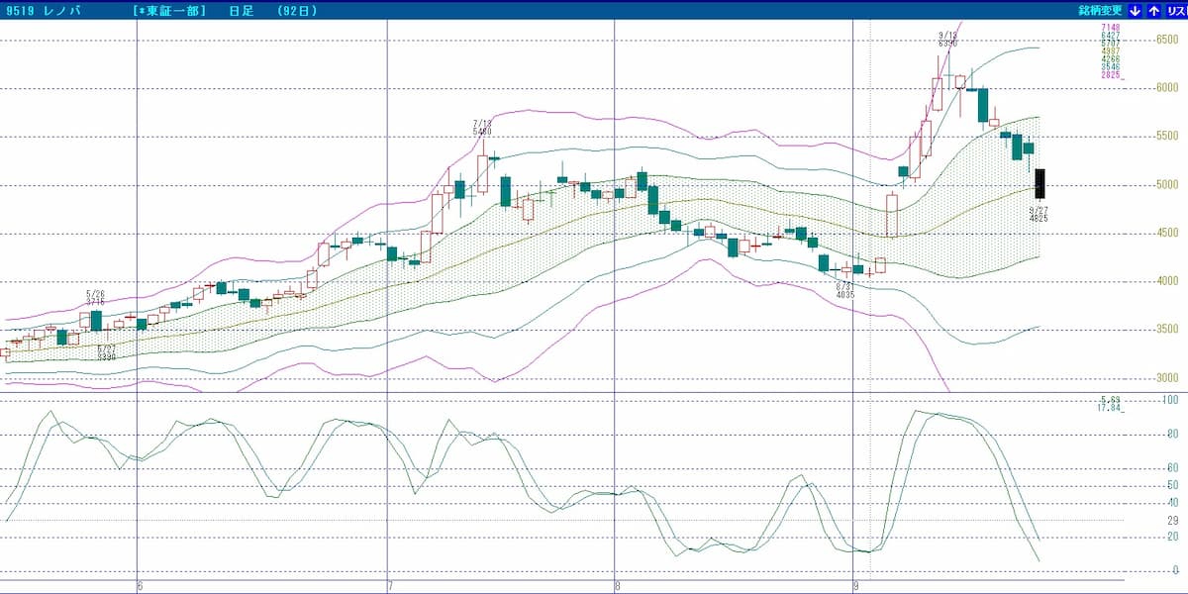Click the 東証一部 market label
This screenshot has width=1188, height=594.
(168, 11)
